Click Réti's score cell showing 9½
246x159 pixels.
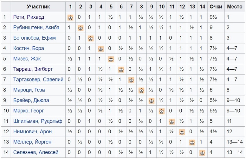point(216,17)
